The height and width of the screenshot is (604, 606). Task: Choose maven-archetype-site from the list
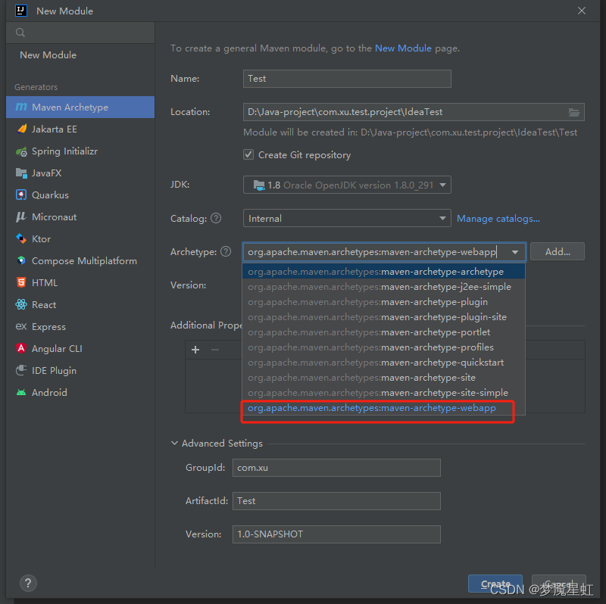tap(383, 378)
